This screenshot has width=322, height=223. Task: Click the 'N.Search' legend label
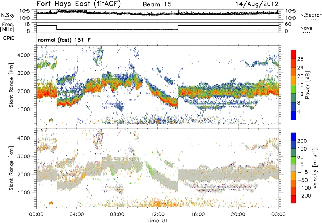[311, 15]
